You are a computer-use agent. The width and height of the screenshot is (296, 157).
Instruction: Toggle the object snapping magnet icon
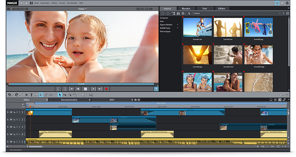tap(41, 95)
